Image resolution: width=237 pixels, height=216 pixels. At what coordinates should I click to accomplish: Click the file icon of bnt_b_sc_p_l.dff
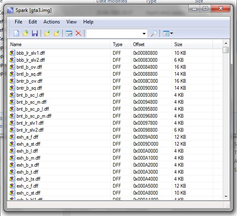(12, 109)
